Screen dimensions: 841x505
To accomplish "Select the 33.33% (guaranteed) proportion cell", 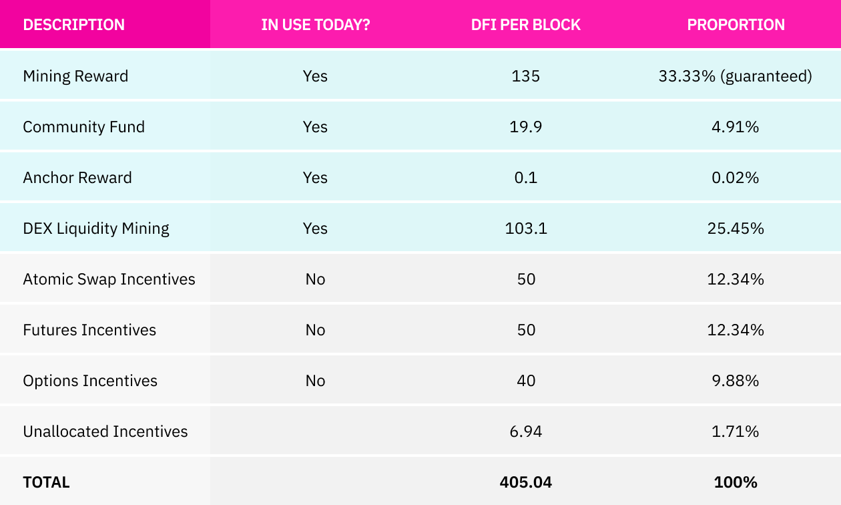I will pyautogui.click(x=736, y=76).
